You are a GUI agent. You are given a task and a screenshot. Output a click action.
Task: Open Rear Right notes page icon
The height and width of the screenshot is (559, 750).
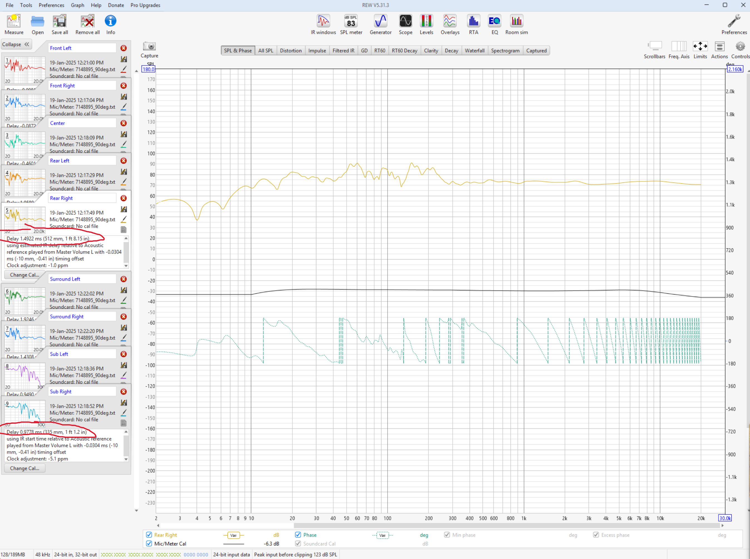click(x=124, y=229)
